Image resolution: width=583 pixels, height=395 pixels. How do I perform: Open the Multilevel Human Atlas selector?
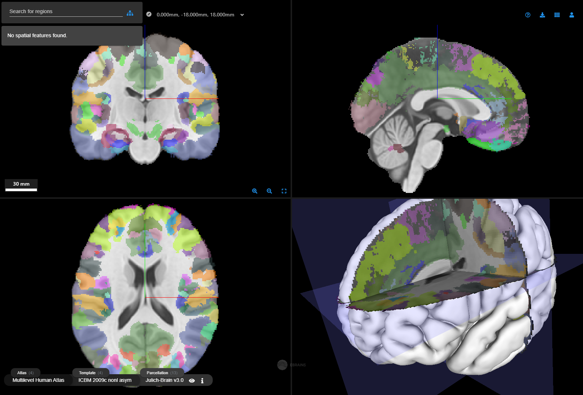pyautogui.click(x=38, y=380)
